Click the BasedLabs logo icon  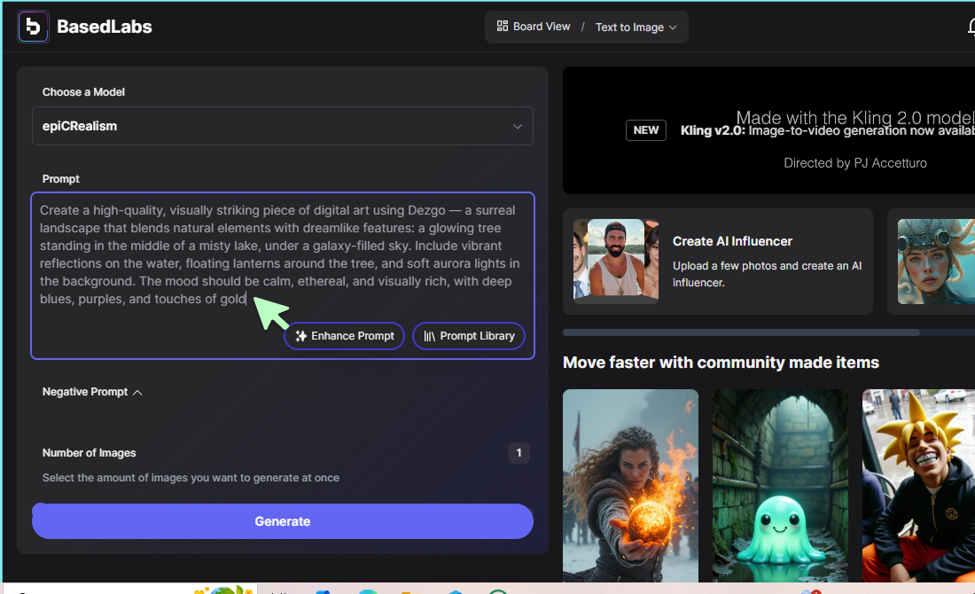pyautogui.click(x=34, y=27)
